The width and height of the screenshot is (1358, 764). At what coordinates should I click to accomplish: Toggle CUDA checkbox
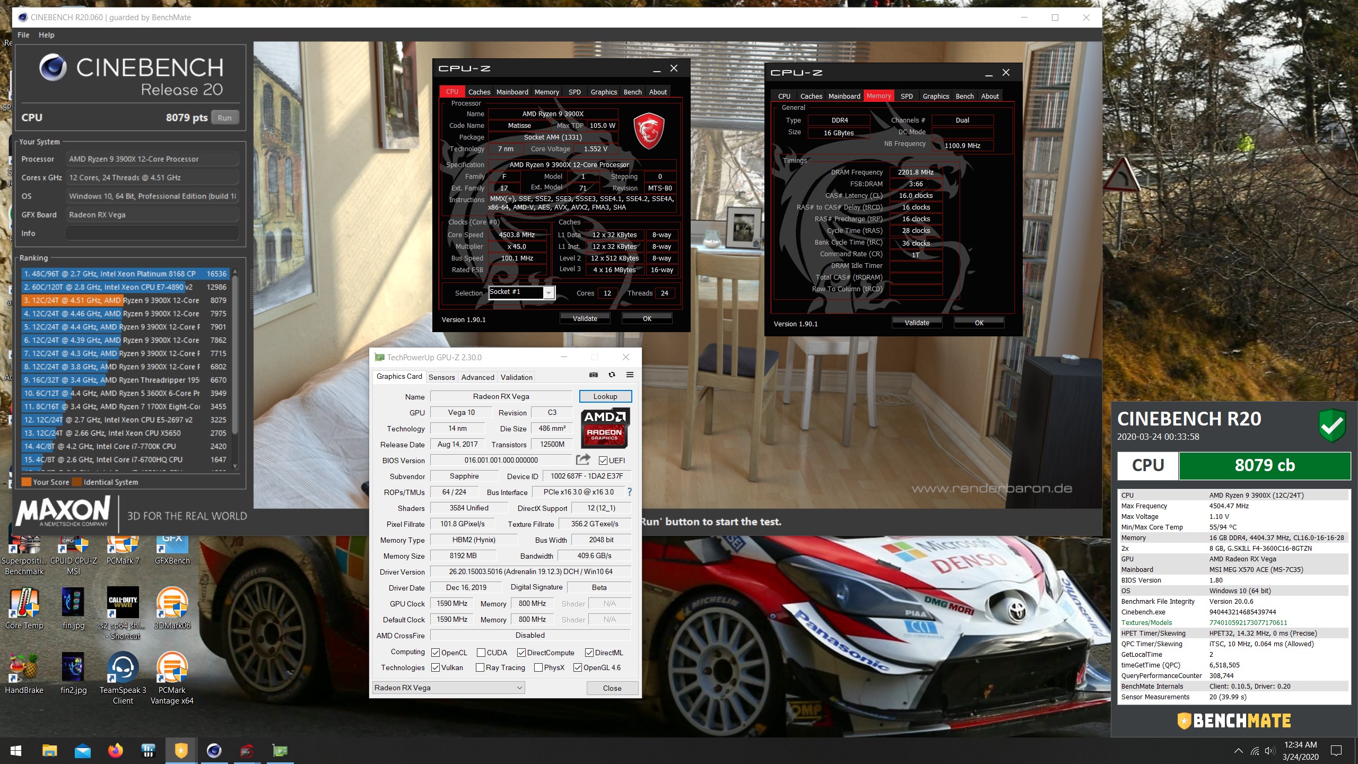pos(481,652)
